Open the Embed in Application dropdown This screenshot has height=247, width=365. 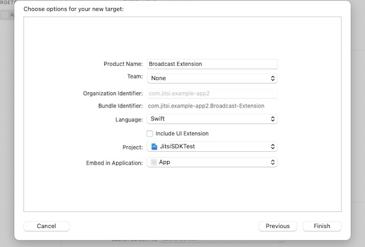[x=212, y=162]
